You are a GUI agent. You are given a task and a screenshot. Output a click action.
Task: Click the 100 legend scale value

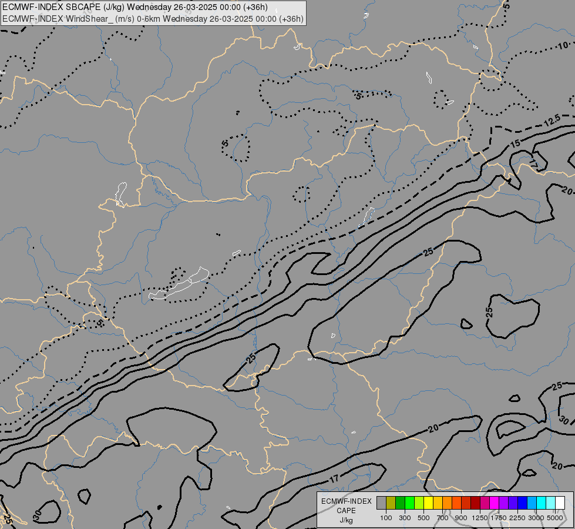[386, 518]
